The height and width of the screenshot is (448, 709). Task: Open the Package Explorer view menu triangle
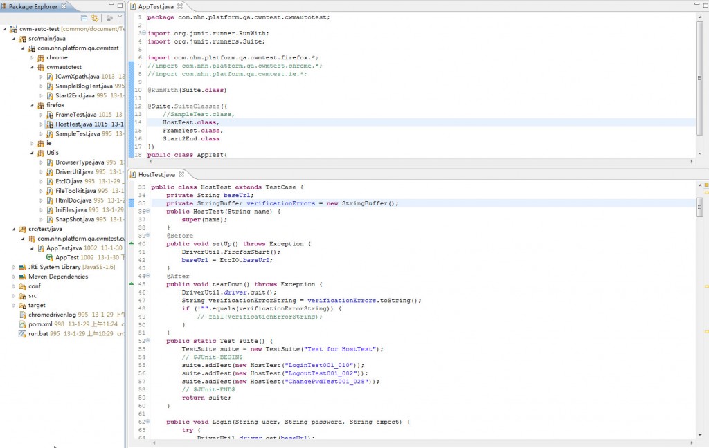click(120, 17)
